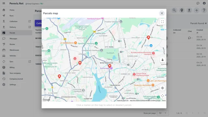Click the OTTO place marker on the map
Viewport: 208px width, 117px height.
(151, 45)
